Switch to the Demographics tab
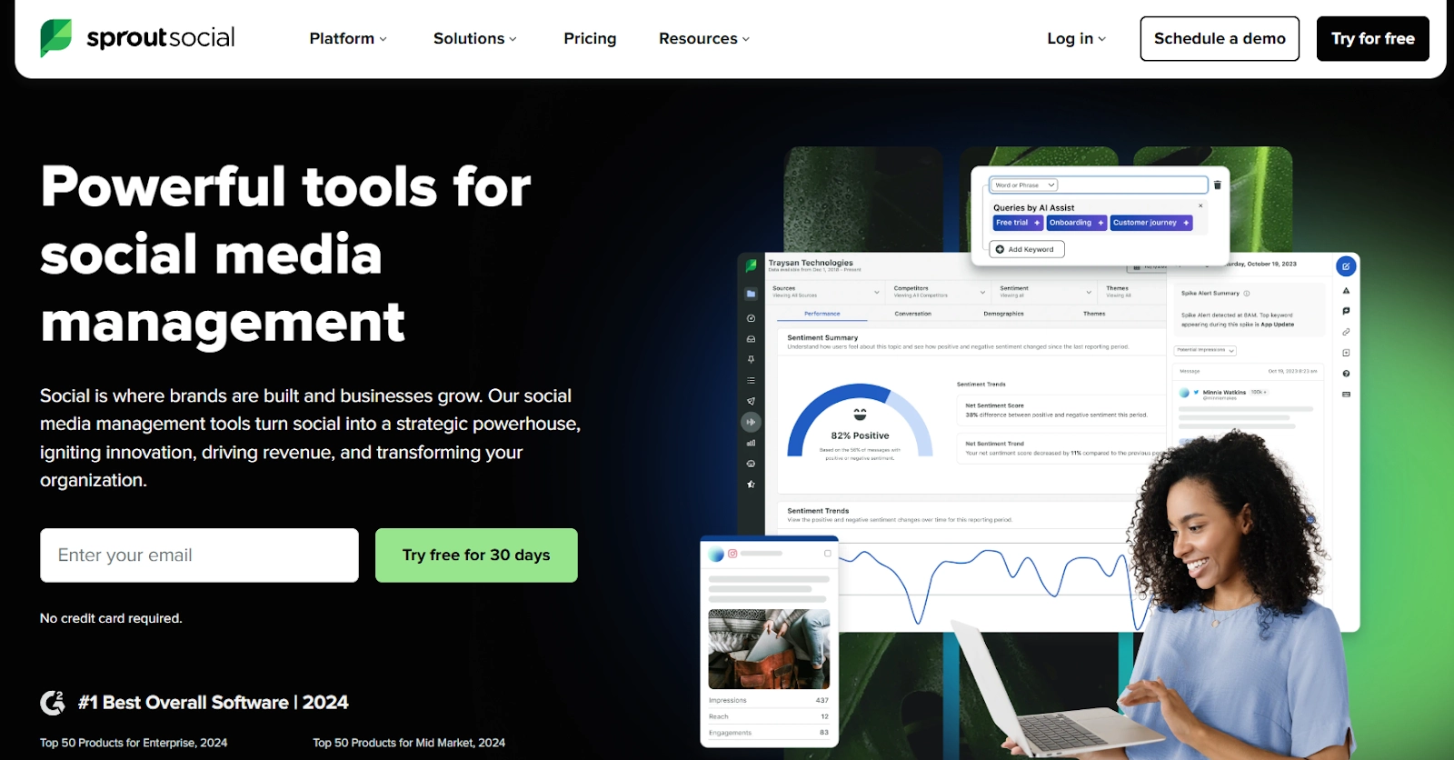 tap(1003, 314)
